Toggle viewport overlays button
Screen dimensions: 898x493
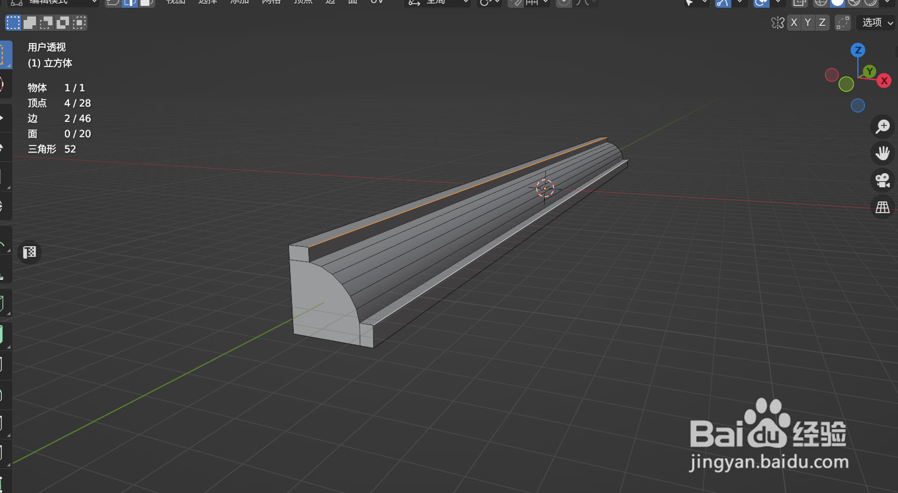pos(761,2)
